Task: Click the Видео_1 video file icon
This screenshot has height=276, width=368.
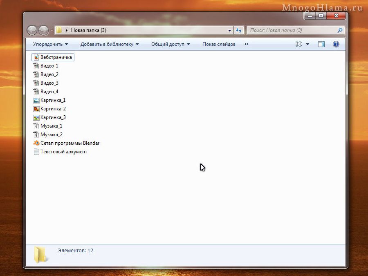Action: coord(36,66)
